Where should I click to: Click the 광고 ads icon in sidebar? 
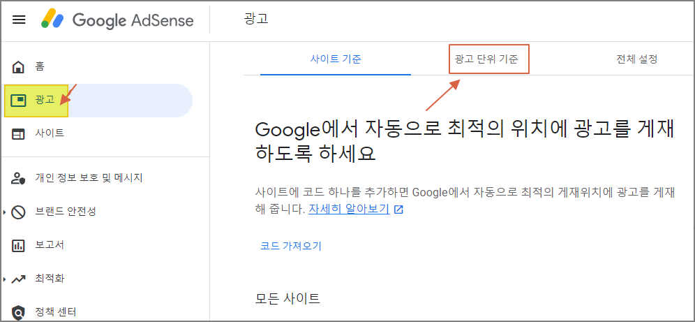point(18,101)
